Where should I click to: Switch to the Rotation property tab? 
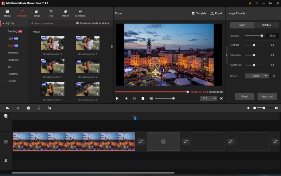(x=266, y=25)
